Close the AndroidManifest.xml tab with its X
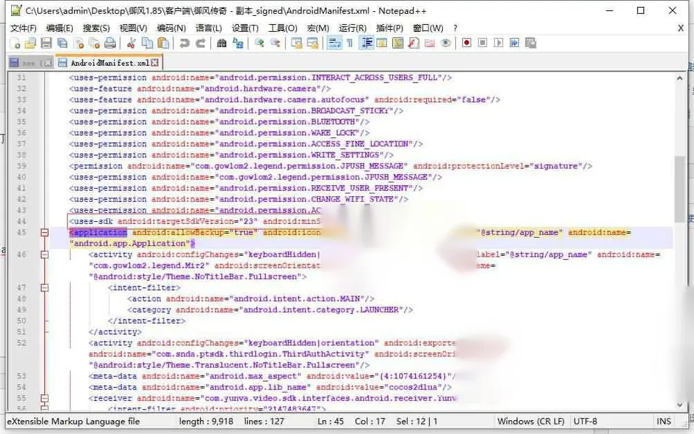 tap(155, 63)
